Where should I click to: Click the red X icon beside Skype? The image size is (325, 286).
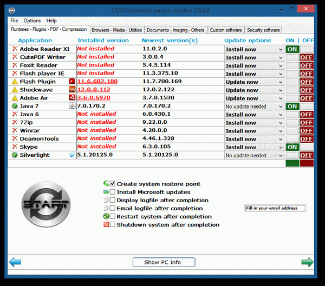pos(15,147)
